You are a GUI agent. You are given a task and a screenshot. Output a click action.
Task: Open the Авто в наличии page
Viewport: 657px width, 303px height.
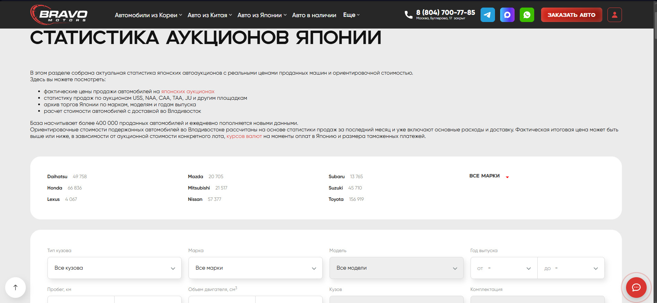(x=314, y=15)
